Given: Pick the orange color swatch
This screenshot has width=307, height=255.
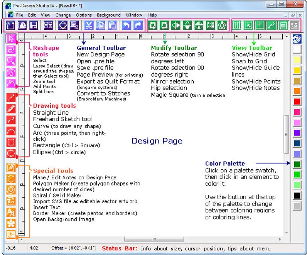Looking at the screenshot, I should tap(297, 91).
